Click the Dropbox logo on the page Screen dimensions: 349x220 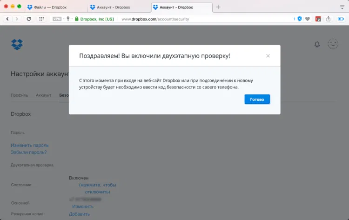pos(17,45)
